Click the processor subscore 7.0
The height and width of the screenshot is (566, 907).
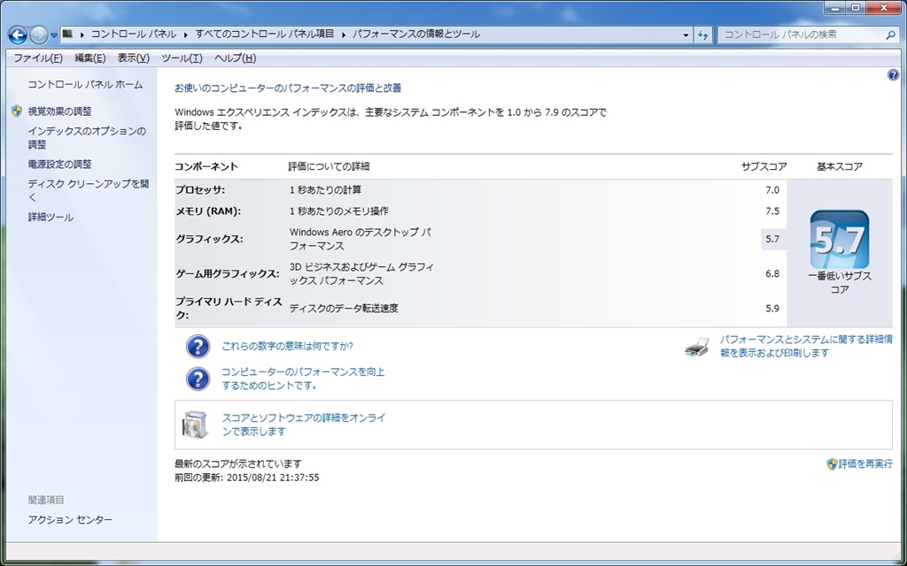[772, 190]
